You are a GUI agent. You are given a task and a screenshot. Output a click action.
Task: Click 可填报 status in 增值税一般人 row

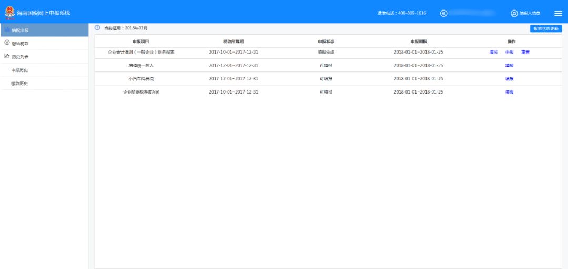click(326, 66)
